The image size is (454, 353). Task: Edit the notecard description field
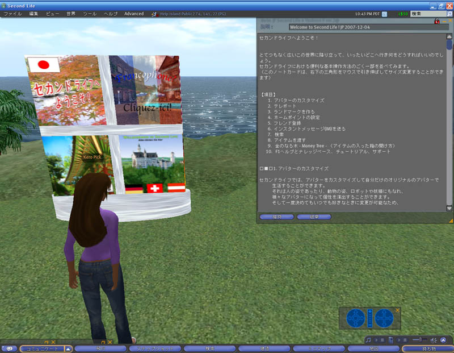tap(368, 27)
